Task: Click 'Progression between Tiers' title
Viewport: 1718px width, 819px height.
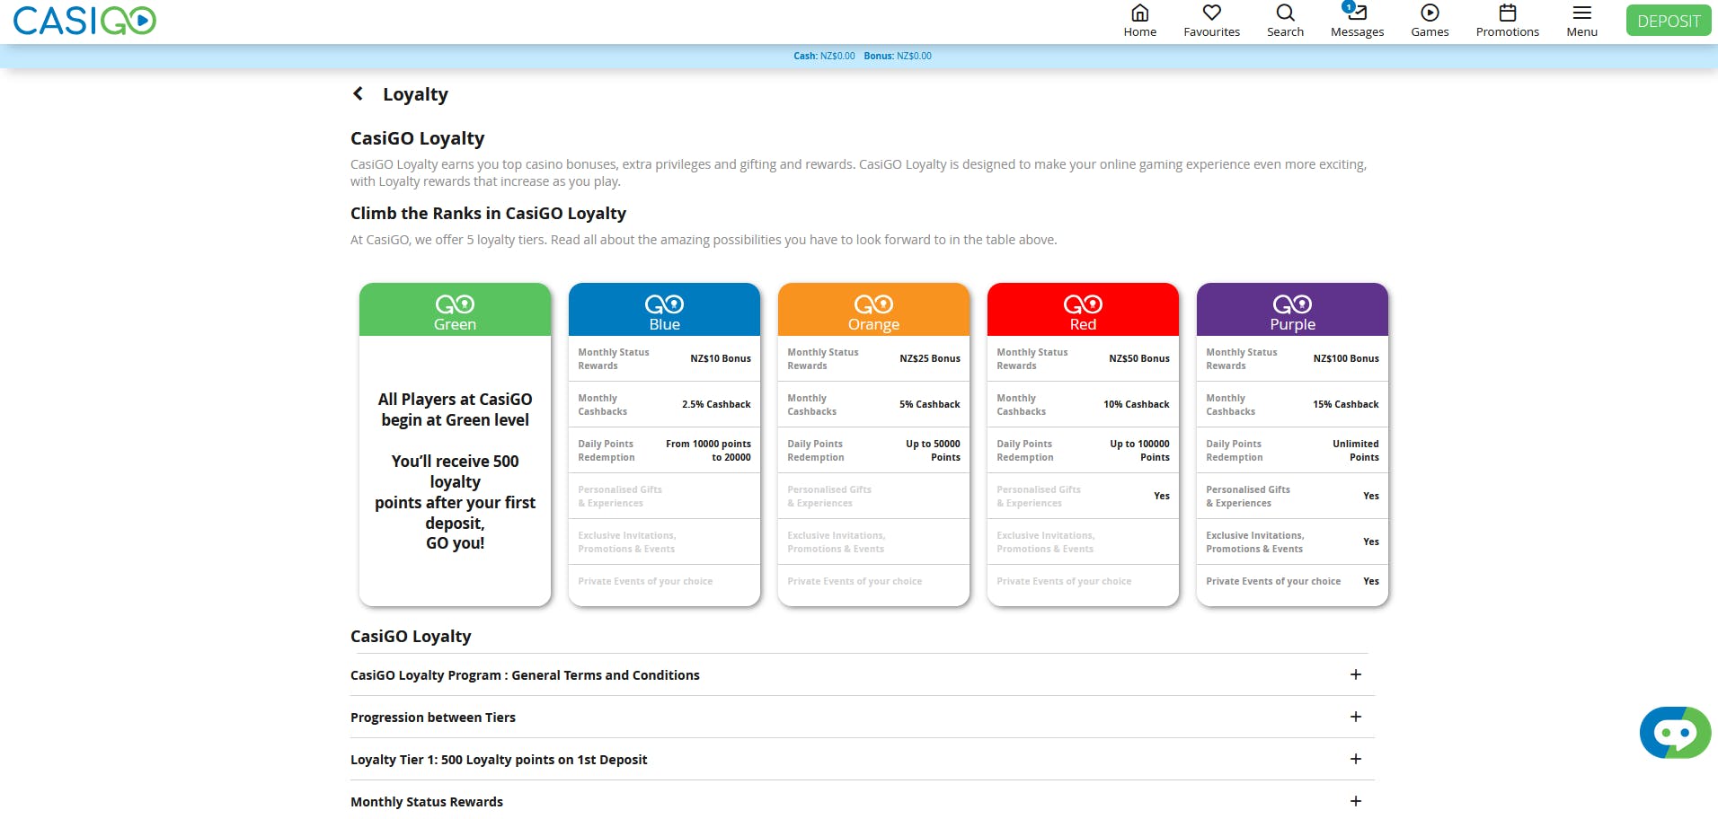Action: point(433,718)
